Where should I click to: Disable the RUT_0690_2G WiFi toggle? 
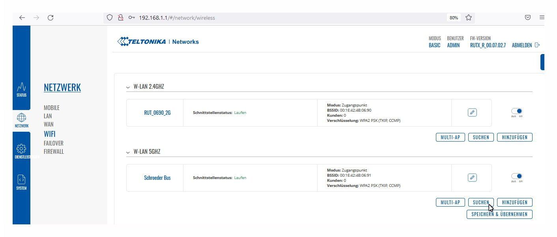click(517, 112)
